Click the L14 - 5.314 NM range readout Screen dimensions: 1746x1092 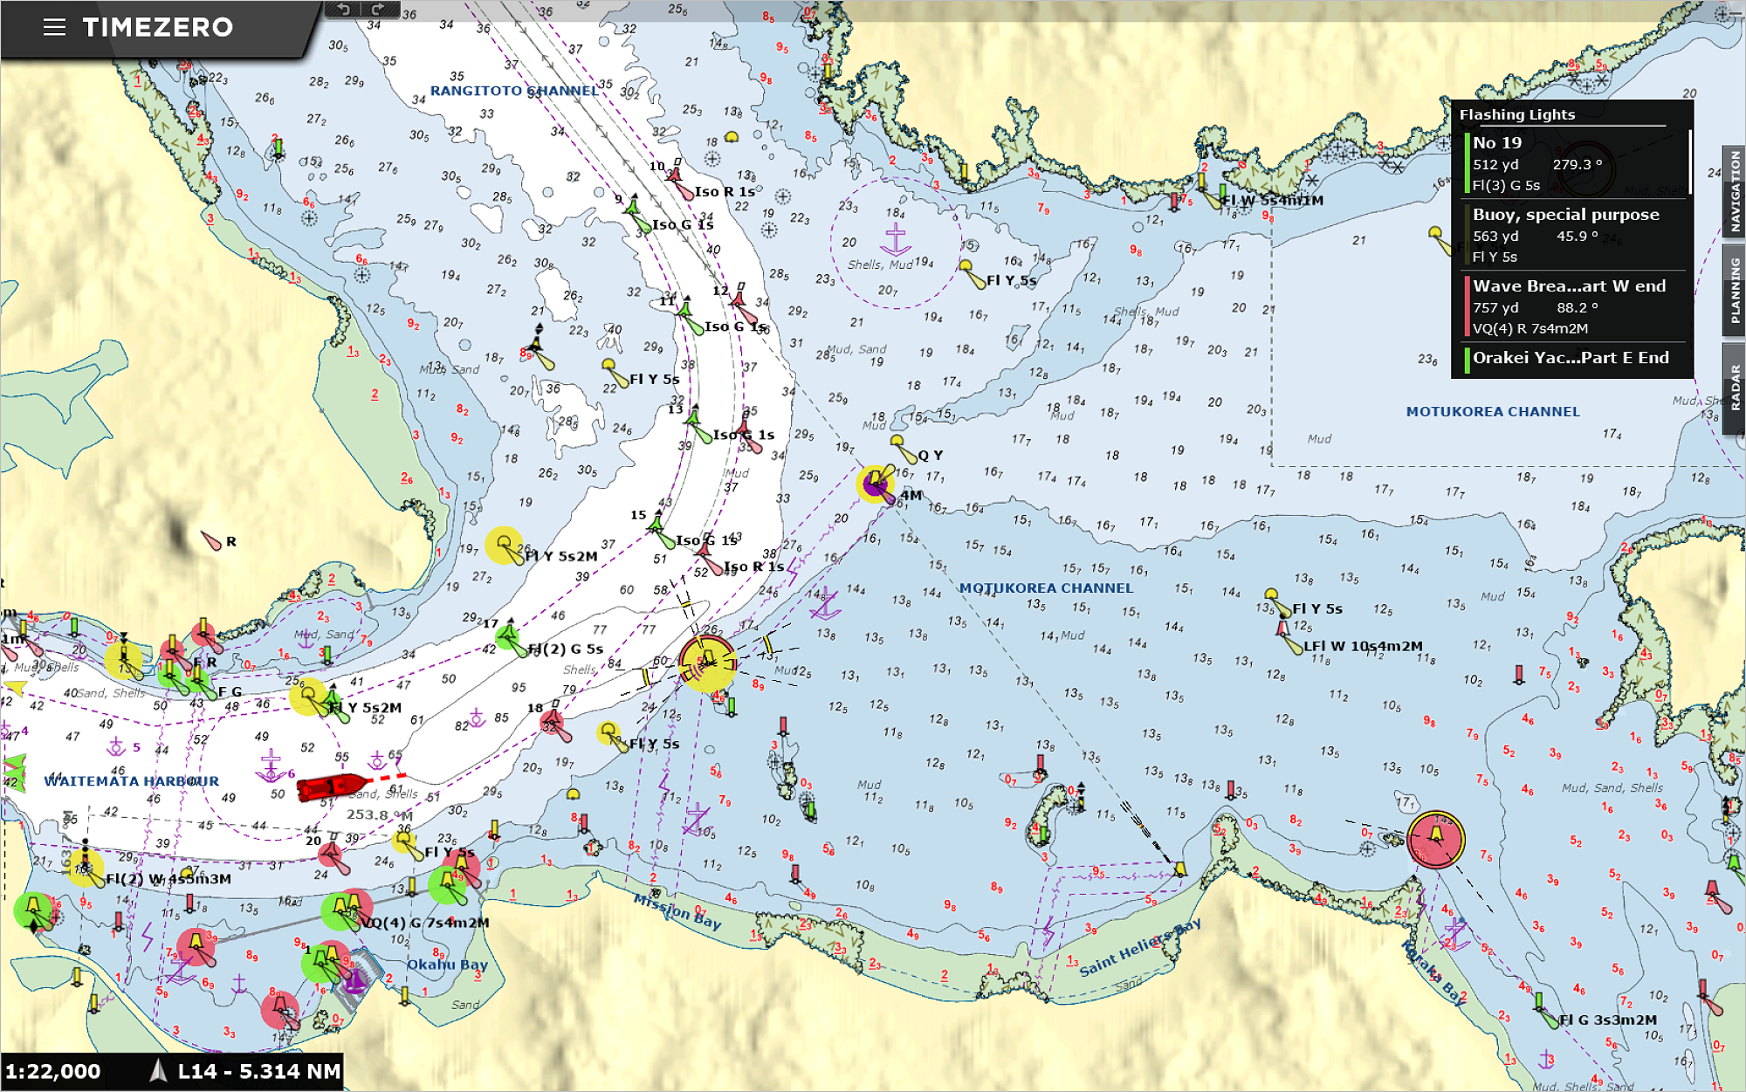pos(258,1071)
